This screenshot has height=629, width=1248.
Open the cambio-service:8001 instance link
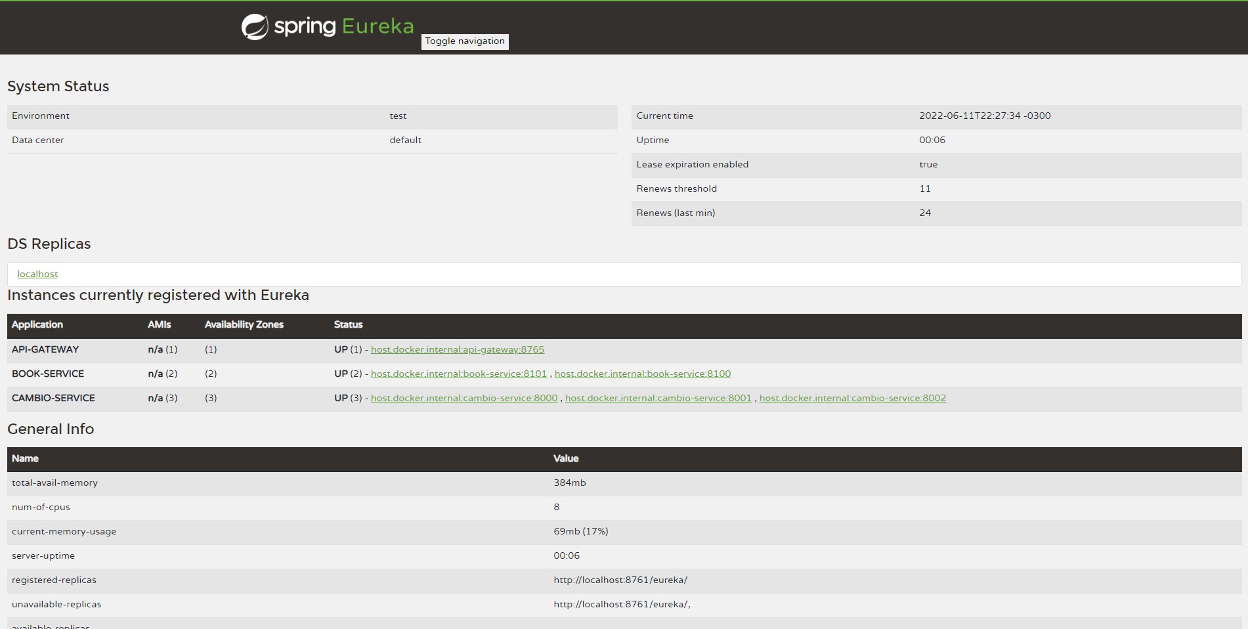[658, 398]
